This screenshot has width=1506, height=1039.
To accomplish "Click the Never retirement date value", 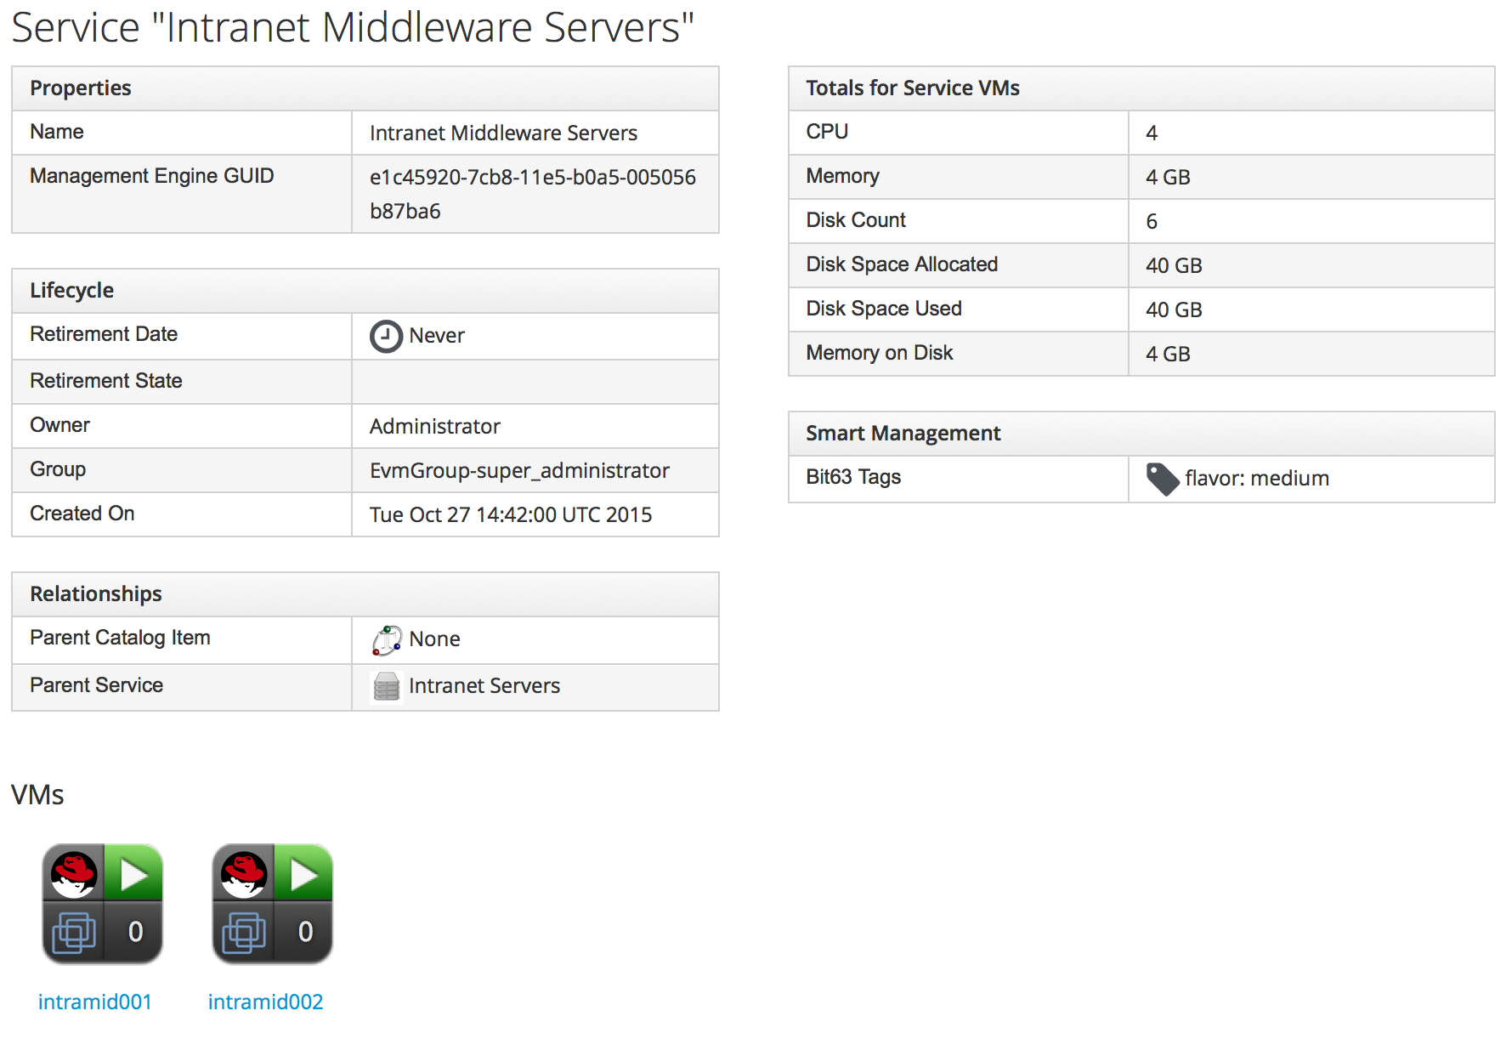I will click(437, 336).
